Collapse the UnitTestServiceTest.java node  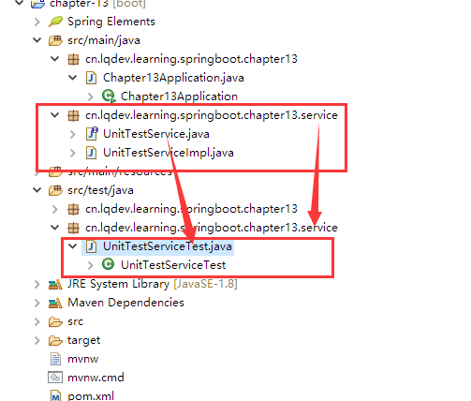[73, 246]
